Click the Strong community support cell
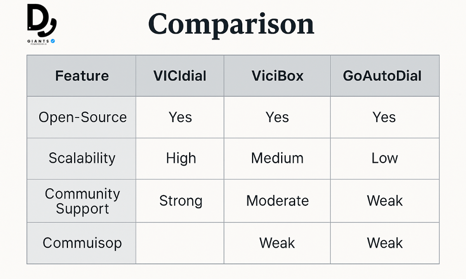Viewport: 466px width, 279px height. click(x=181, y=201)
